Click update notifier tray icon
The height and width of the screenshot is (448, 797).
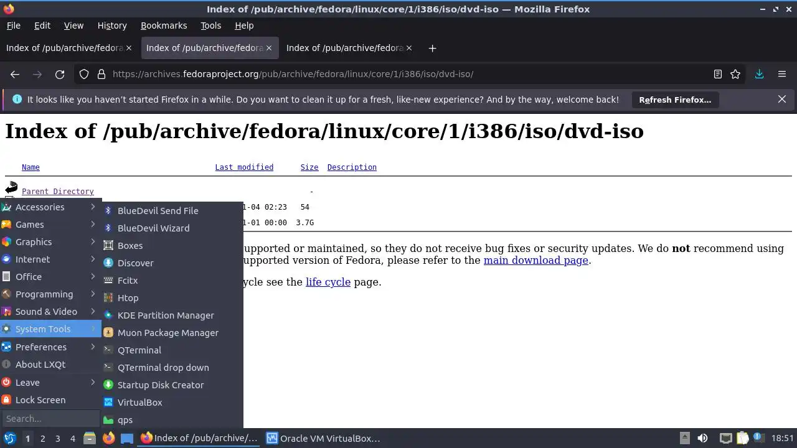coord(759,438)
